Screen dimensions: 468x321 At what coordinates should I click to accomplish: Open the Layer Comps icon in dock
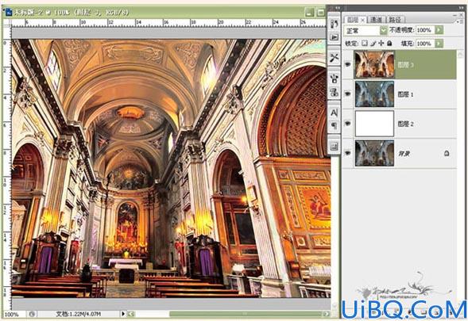point(334,146)
